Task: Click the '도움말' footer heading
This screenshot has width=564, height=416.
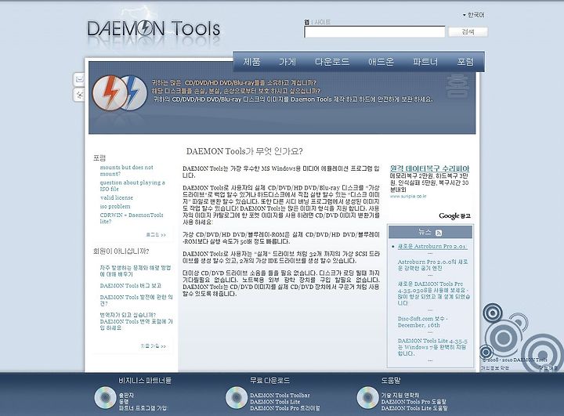Action: tap(391, 381)
